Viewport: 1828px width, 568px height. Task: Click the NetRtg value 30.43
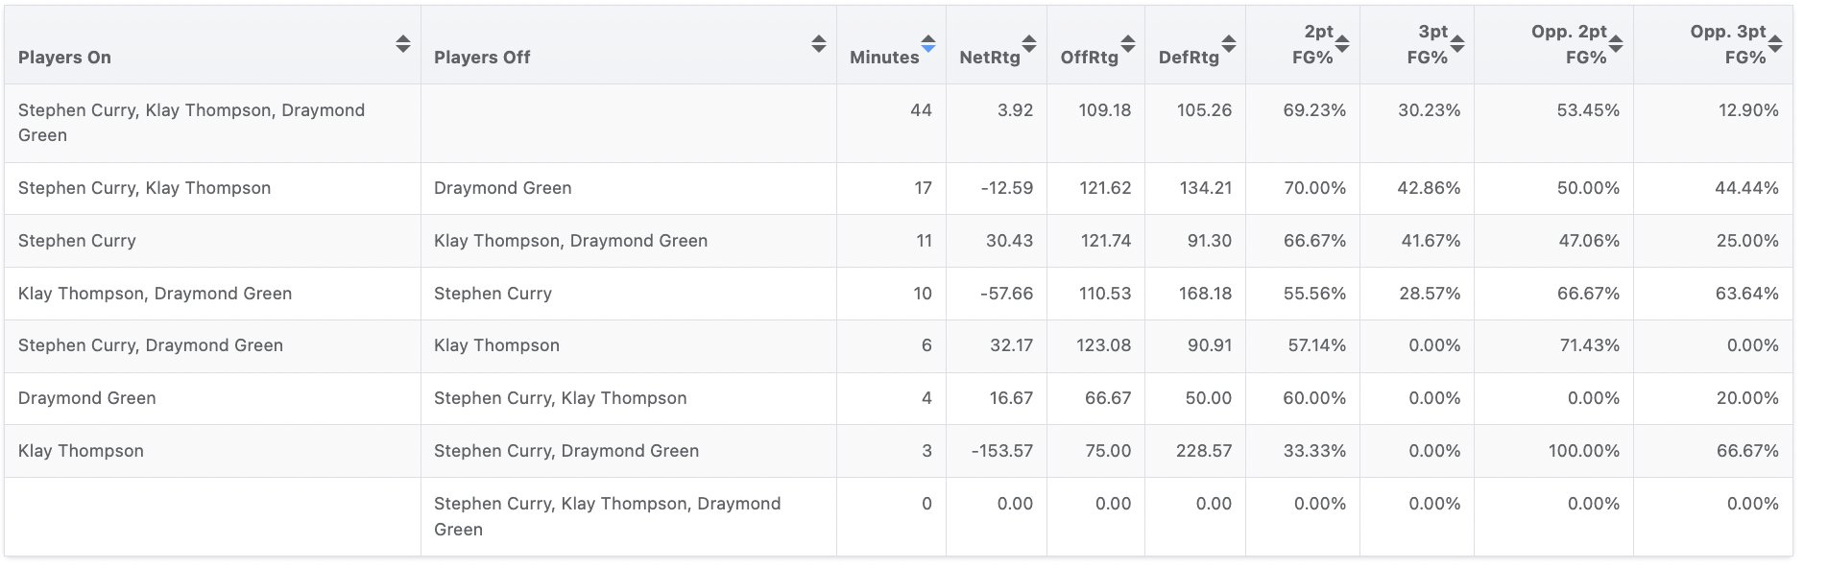click(x=1009, y=241)
